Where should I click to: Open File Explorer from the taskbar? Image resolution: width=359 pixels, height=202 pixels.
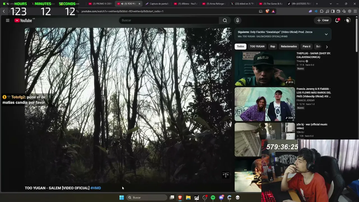pyautogui.click(x=188, y=198)
